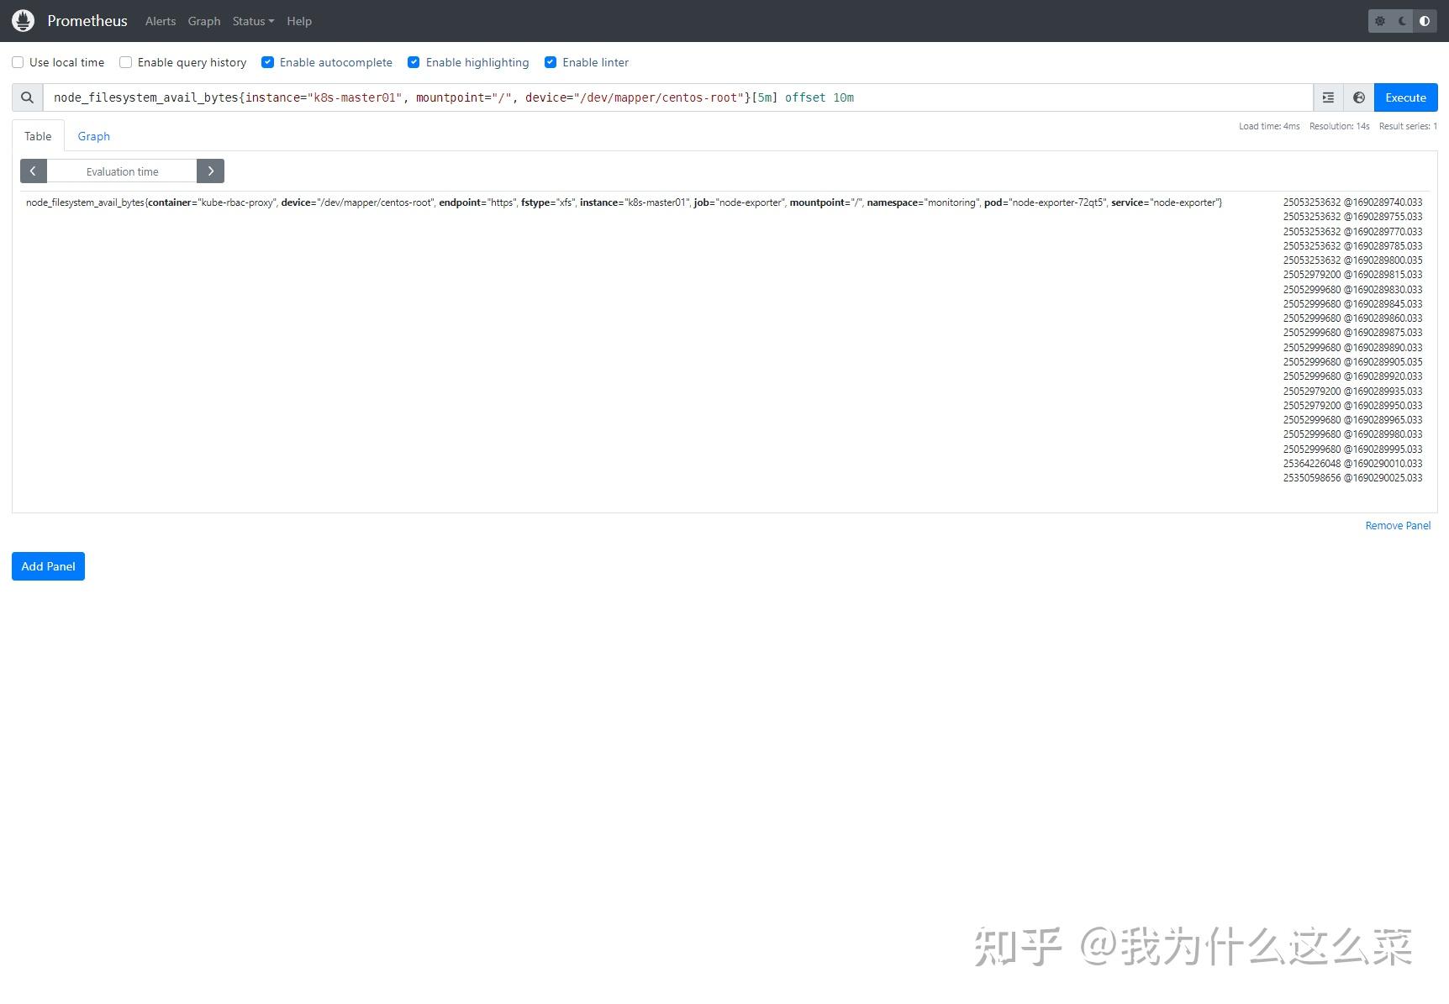Viewport: 1449px width, 1004px height.
Task: Disable the Enable highlighting checkbox
Action: pos(414,62)
